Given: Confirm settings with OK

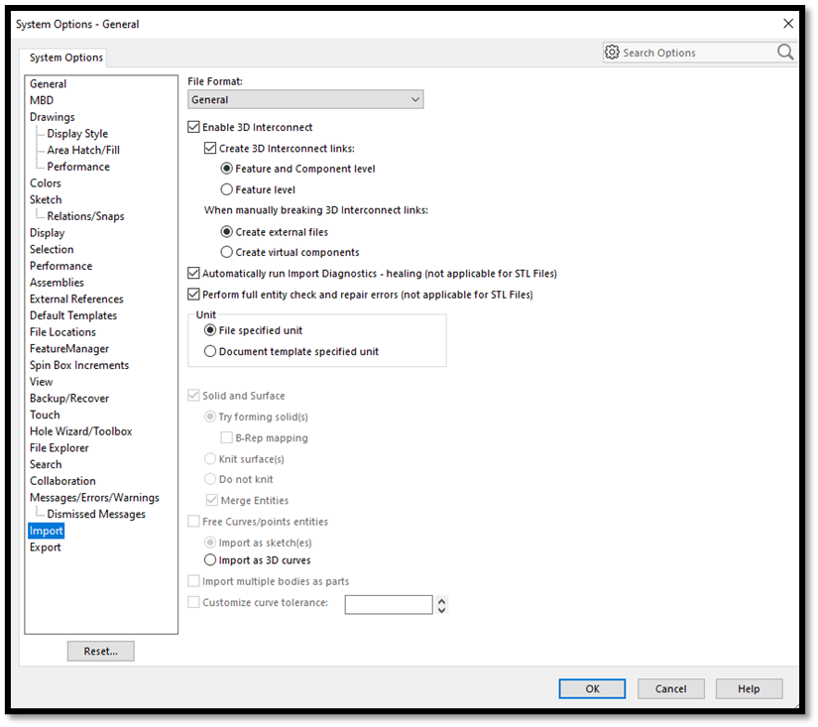Looking at the screenshot, I should coord(592,688).
